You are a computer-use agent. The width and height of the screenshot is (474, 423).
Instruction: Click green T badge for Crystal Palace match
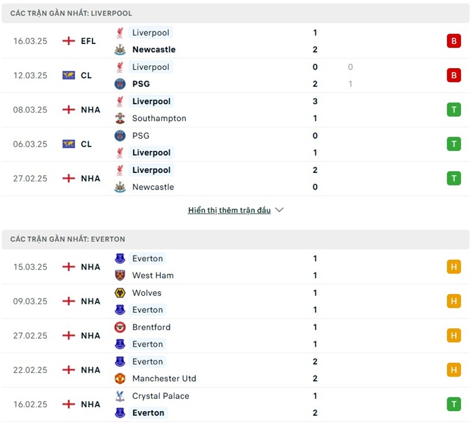click(454, 404)
